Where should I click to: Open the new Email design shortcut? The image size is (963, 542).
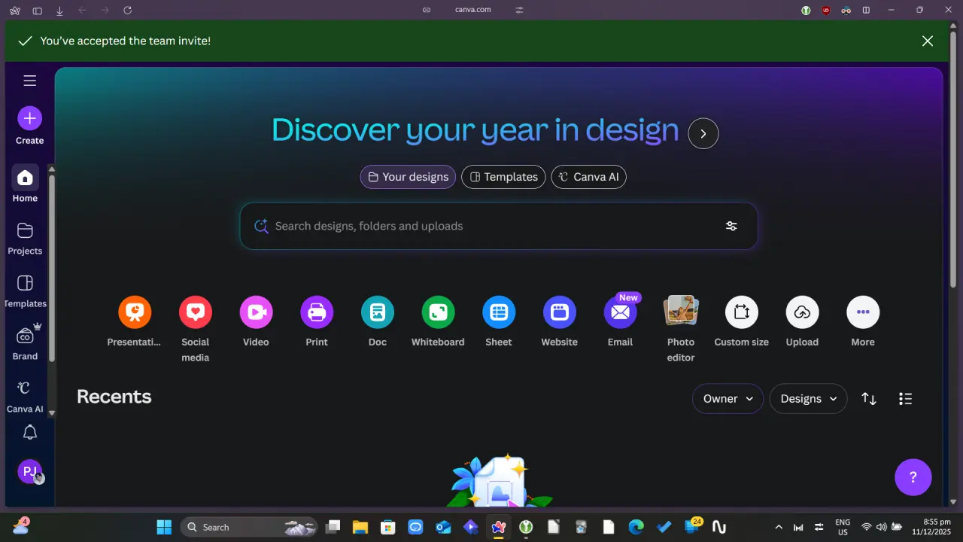[620, 312]
